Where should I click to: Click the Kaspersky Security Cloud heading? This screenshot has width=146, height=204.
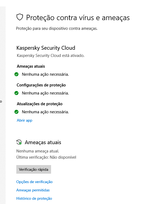coord(46,48)
